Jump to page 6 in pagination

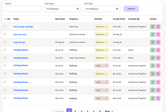tap(100, 111)
